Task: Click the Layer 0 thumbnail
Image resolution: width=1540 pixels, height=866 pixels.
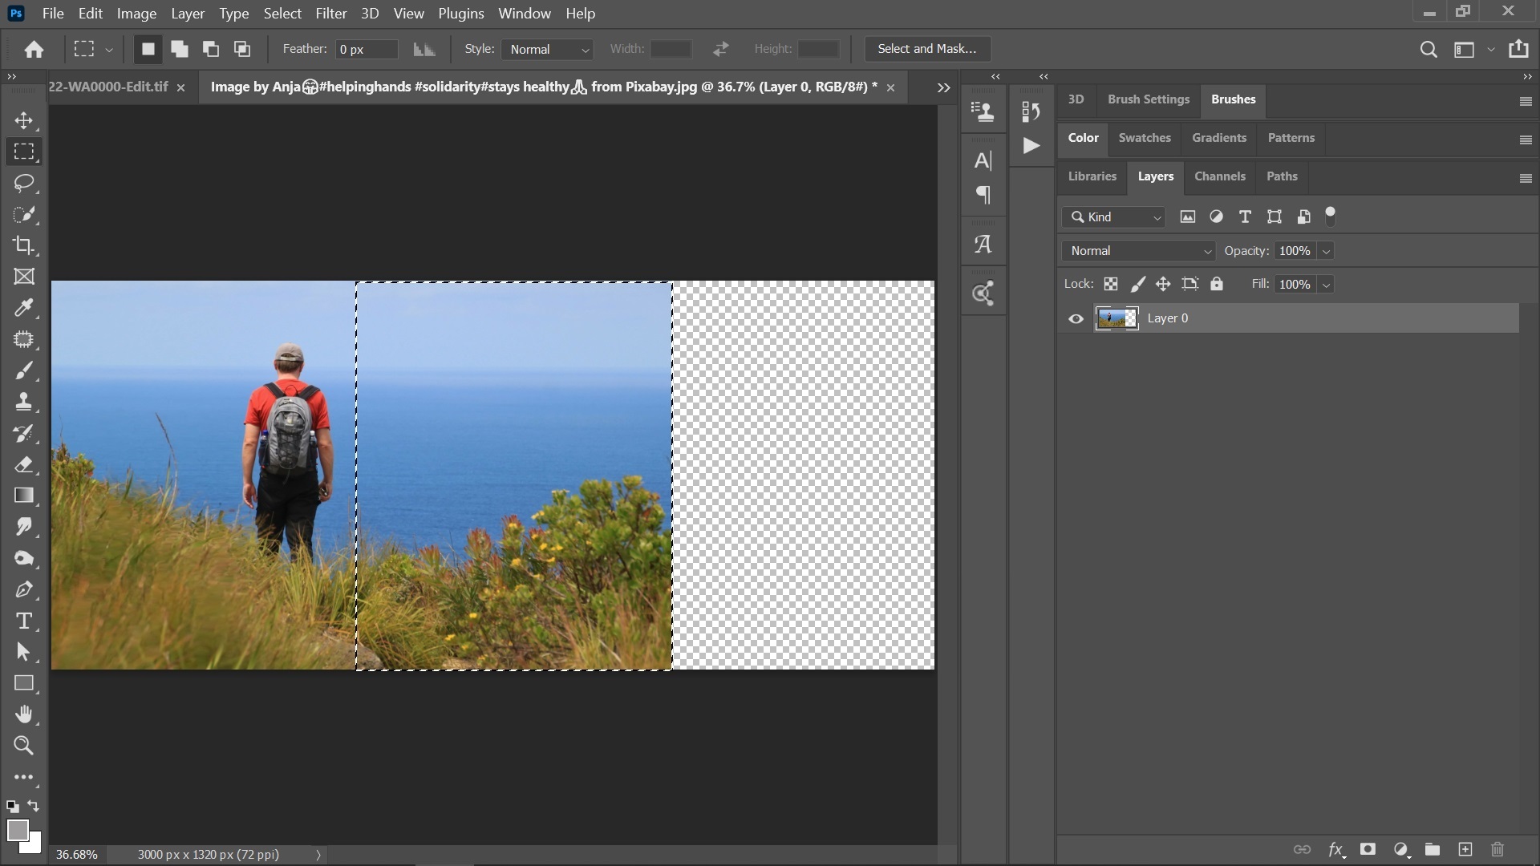Action: tap(1117, 318)
